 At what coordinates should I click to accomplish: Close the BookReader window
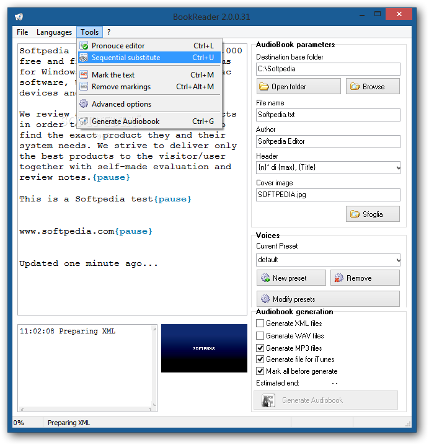[x=399, y=14]
